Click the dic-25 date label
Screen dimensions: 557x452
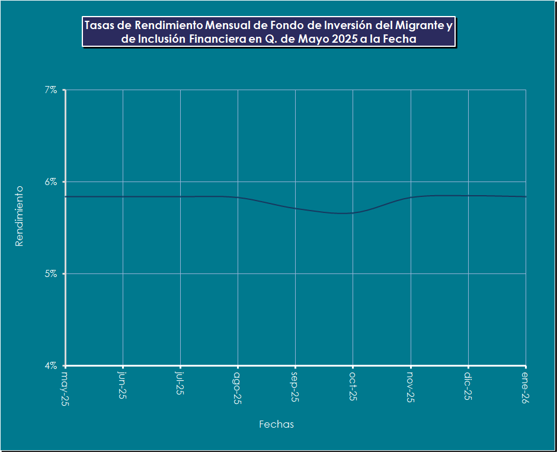[468, 384]
